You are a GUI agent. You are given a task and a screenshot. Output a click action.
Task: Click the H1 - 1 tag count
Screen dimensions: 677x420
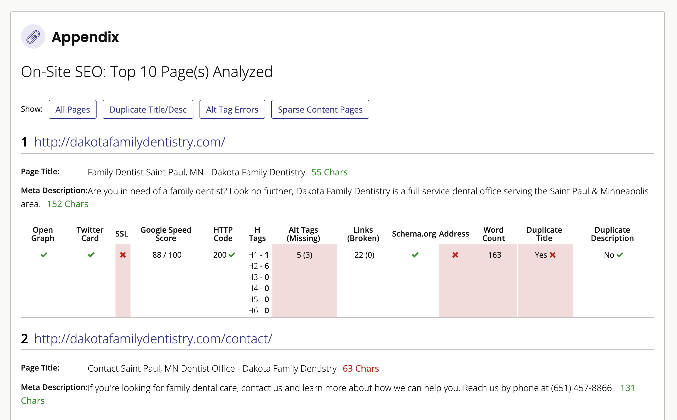pos(259,255)
